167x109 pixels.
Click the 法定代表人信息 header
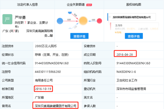(x=27, y=4)
